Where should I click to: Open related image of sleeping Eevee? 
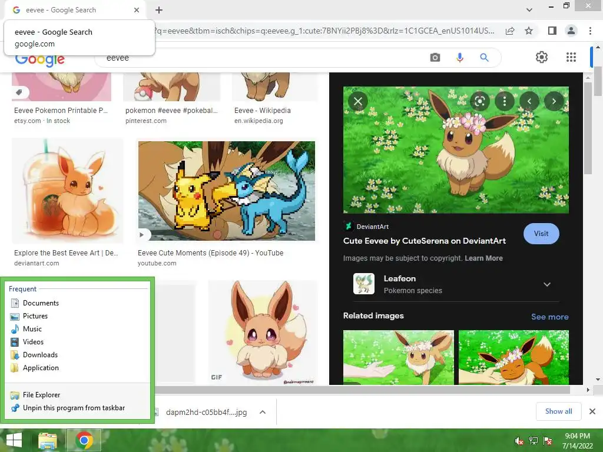[x=513, y=357]
